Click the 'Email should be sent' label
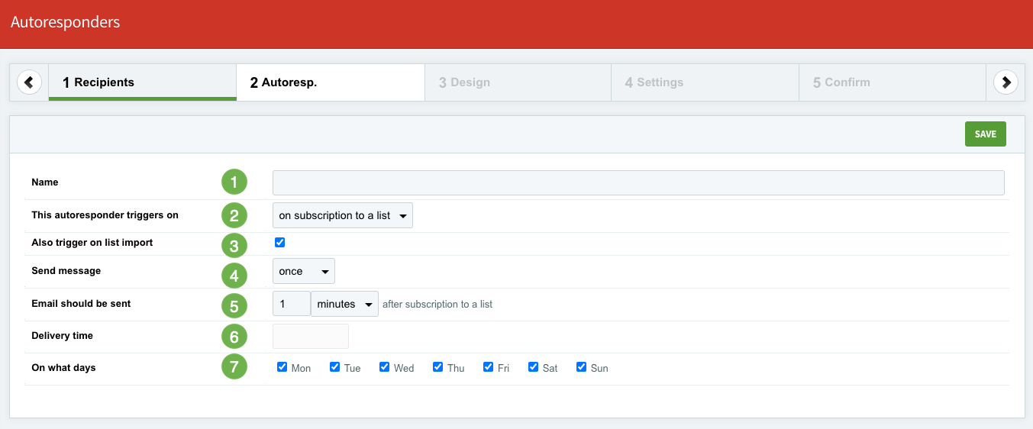 tap(81, 303)
